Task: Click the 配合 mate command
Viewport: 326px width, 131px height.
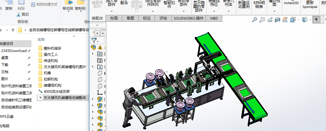Action: (124, 3)
